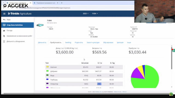Screen dimensions: 175x98
Task: Click scrollbar up arrow in content panel
Action: [x=172, y=46]
